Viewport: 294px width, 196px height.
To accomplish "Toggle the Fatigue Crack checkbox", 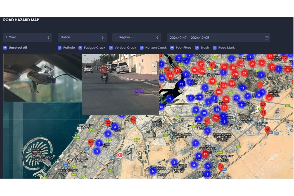I will click(x=80, y=48).
